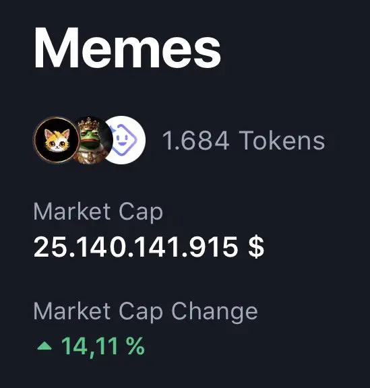Click the orange cat token icon
This screenshot has height=388, width=370.
click(57, 140)
